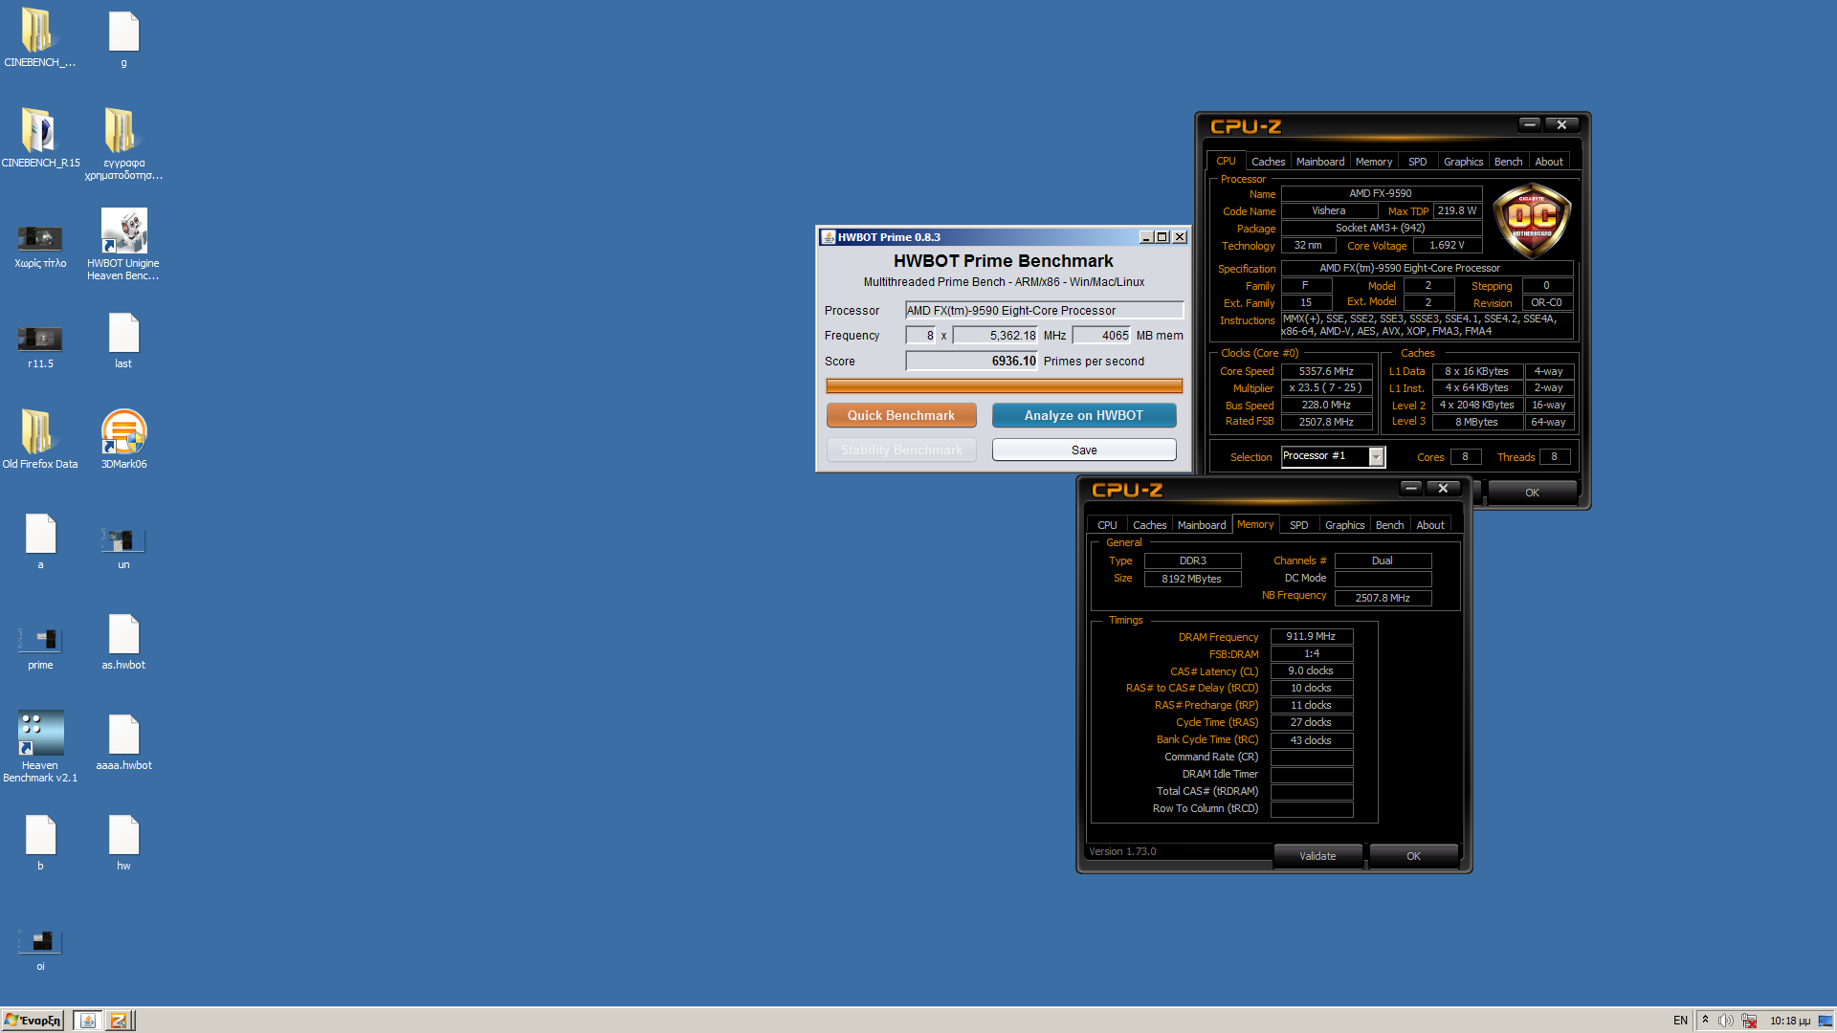
Task: Click the Gigabyte OC motherboard logo
Action: pos(1532,221)
